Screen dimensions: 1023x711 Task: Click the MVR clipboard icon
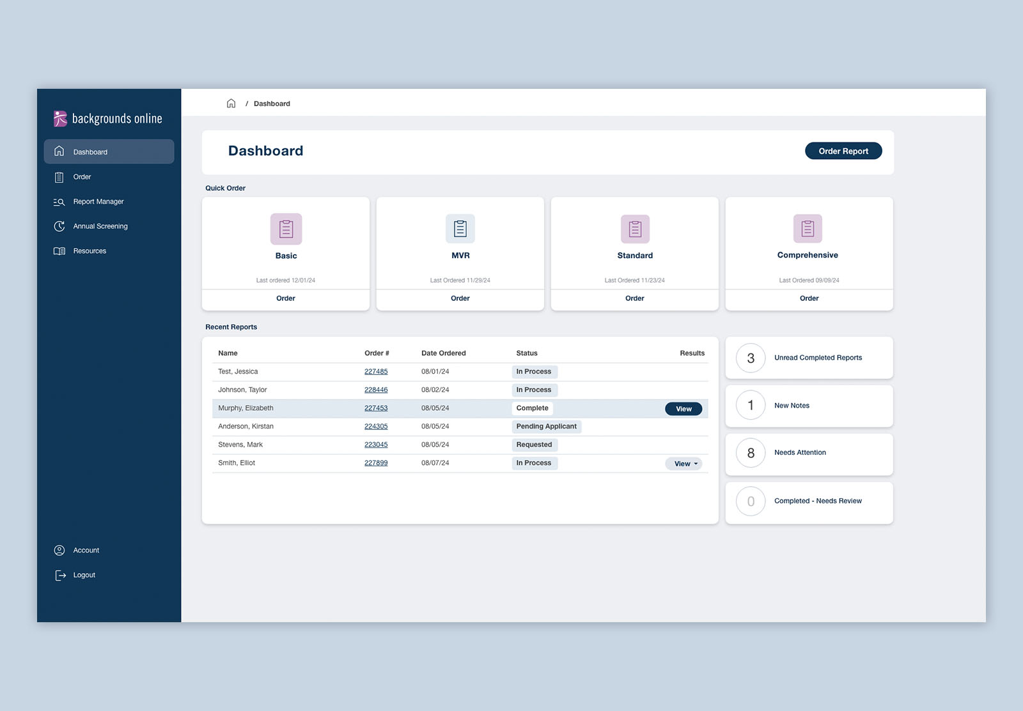point(460,229)
